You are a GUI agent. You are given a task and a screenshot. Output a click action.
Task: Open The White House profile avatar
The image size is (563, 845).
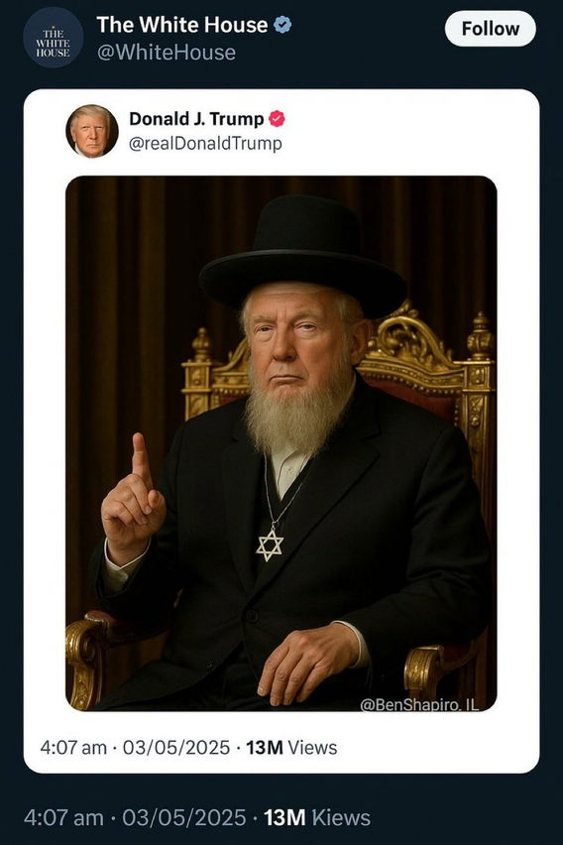click(53, 37)
